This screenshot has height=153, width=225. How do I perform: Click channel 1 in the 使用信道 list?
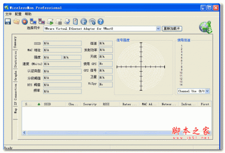[x=181, y=46]
